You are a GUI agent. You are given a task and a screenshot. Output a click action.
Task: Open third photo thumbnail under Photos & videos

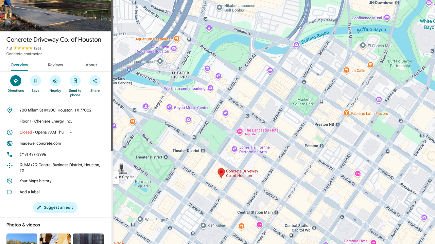tap(88, 239)
